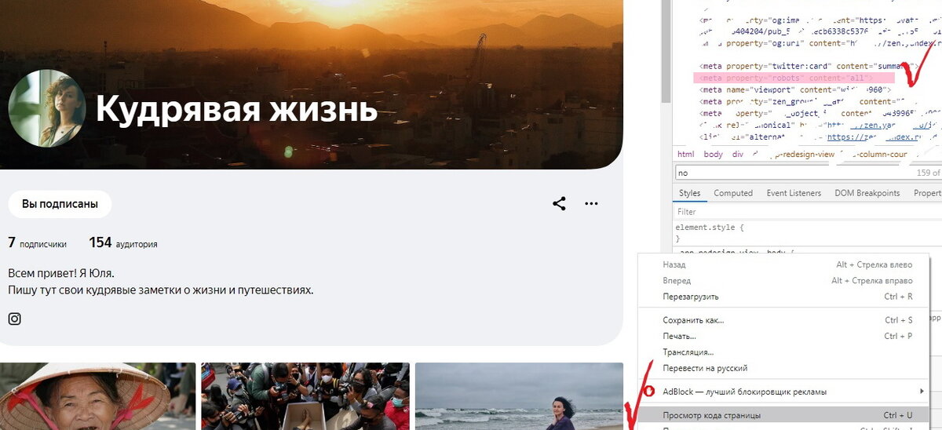Open the three-dots more options menu
Screen dimensions: 942x430
tap(591, 204)
